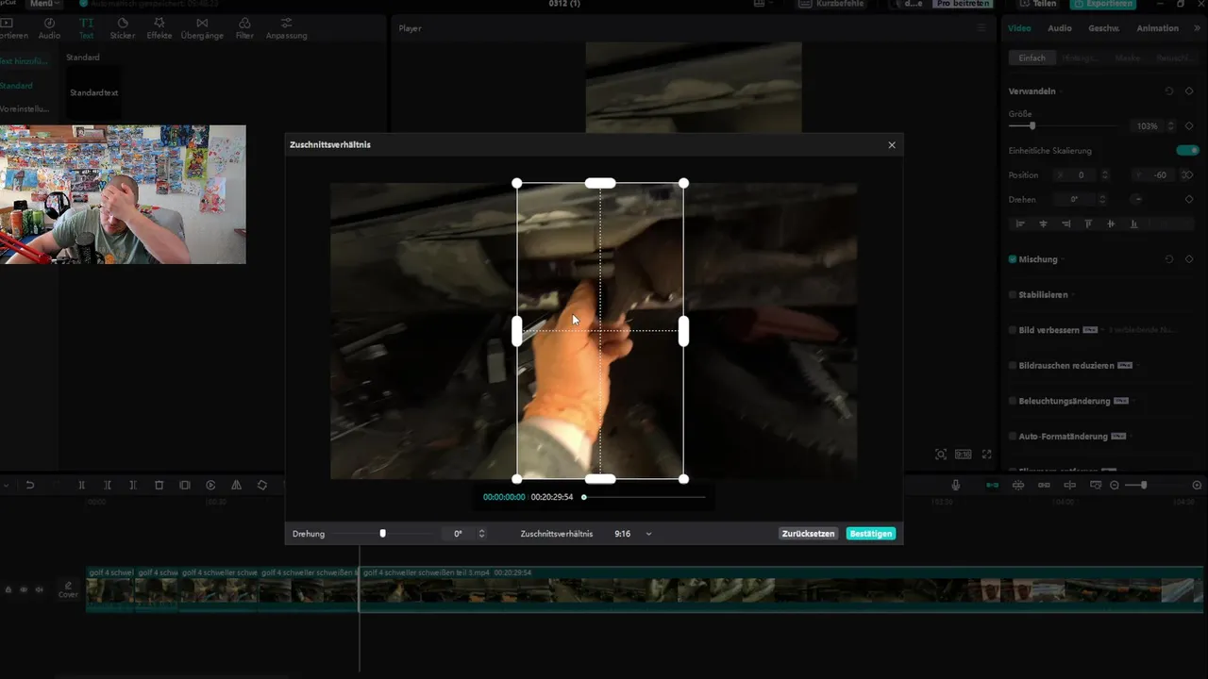Switch to the Animation tab
The height and width of the screenshot is (679, 1208).
click(x=1157, y=28)
